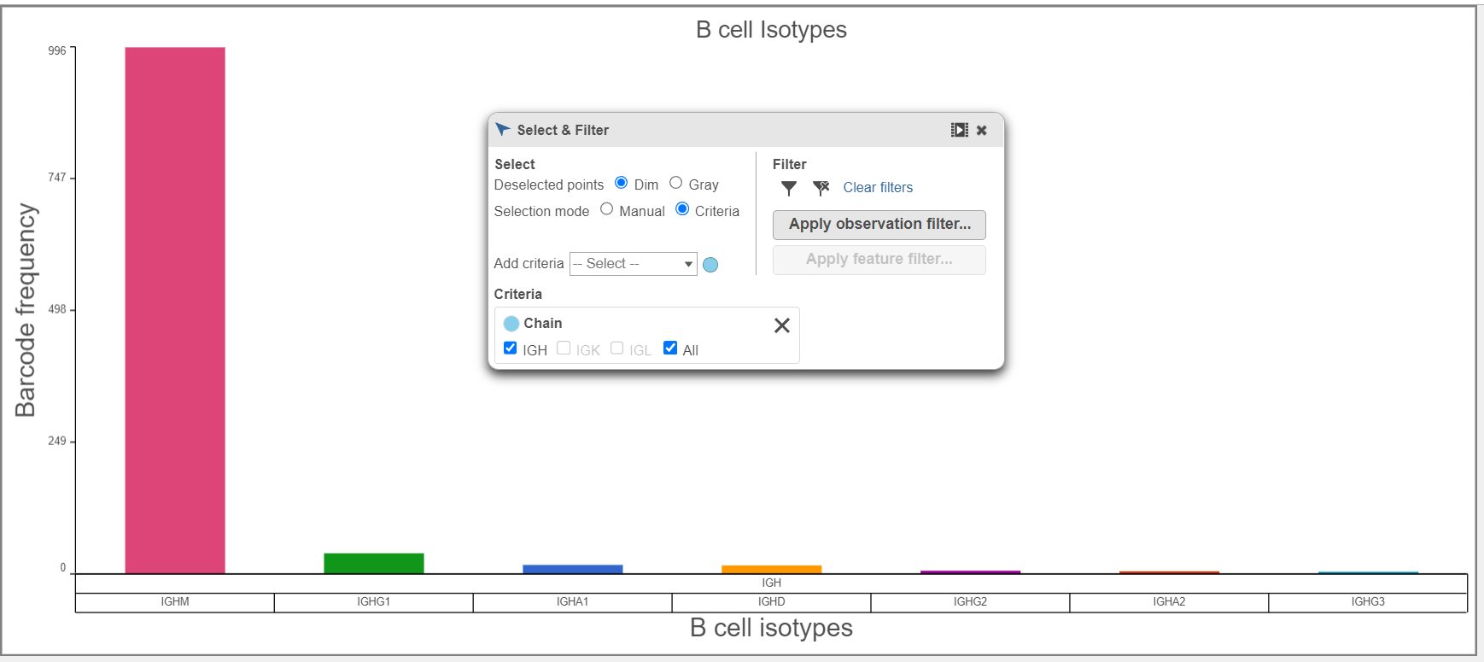Uncheck the IGH chain checkbox

click(511, 349)
